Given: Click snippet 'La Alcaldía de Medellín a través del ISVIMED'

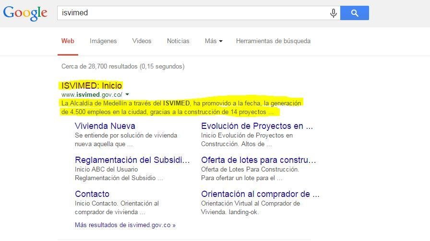Looking at the screenshot, I should 126,103.
